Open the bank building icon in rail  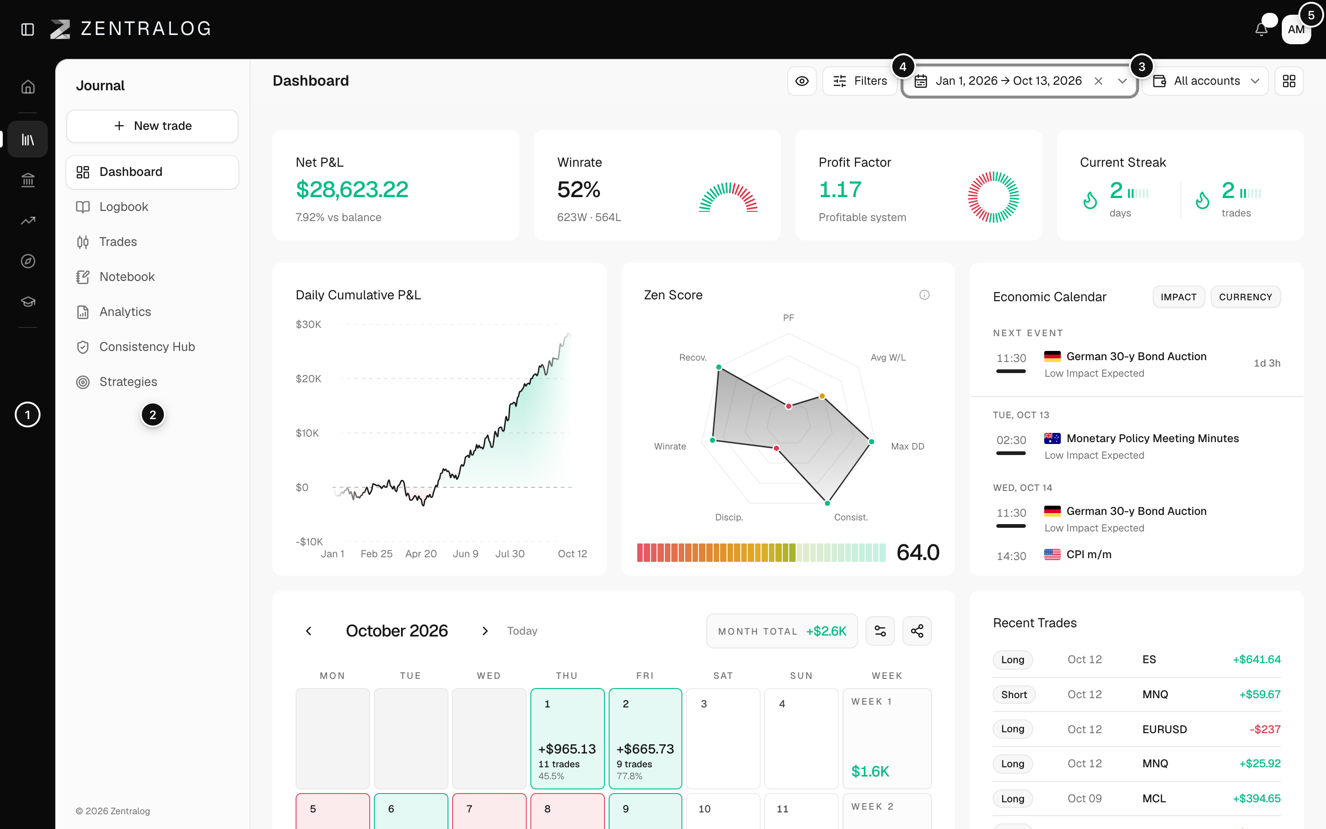28,180
